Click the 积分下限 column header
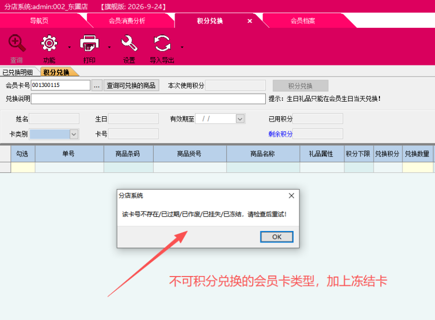435x320 pixels. 358,154
